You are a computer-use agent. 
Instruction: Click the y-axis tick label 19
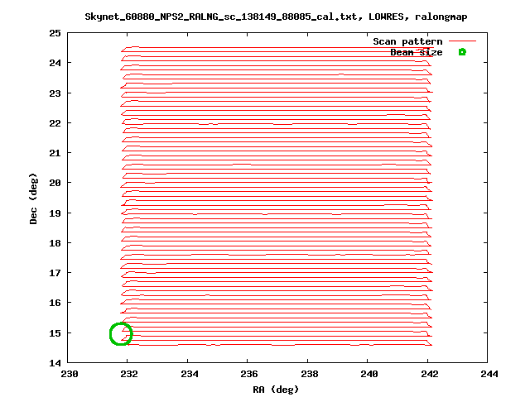tap(55, 213)
